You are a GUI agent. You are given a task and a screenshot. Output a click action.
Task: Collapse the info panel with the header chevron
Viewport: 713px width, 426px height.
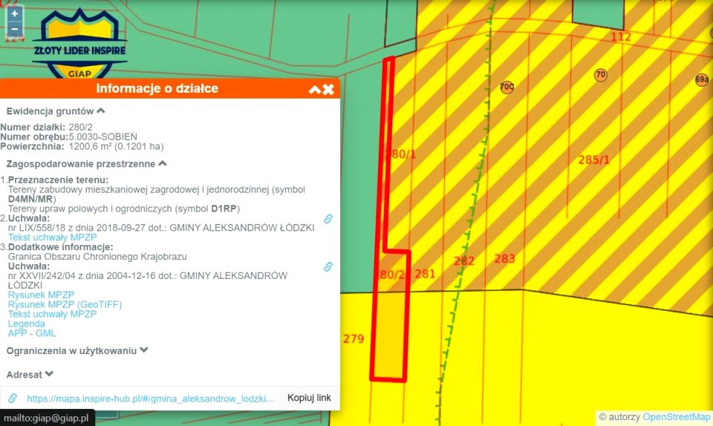click(315, 89)
